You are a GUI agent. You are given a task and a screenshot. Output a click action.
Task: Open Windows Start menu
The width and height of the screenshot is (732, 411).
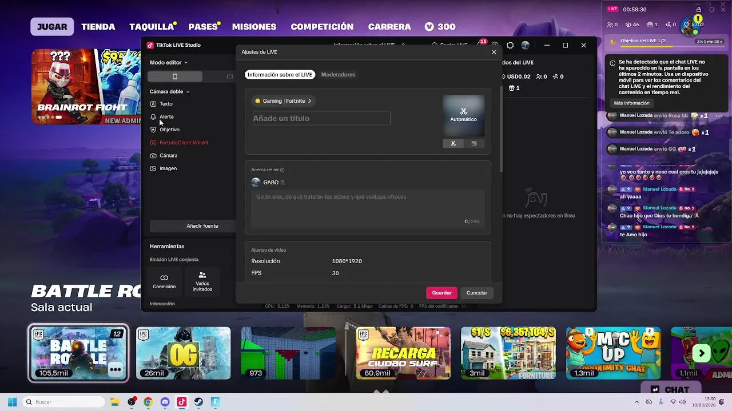click(x=12, y=402)
